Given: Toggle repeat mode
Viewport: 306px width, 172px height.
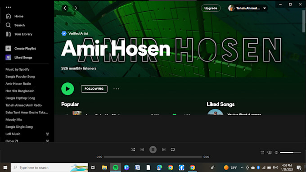Looking at the screenshot, I should [173, 149].
